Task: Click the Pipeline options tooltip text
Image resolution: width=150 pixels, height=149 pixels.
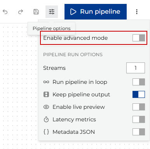Action: point(52,28)
